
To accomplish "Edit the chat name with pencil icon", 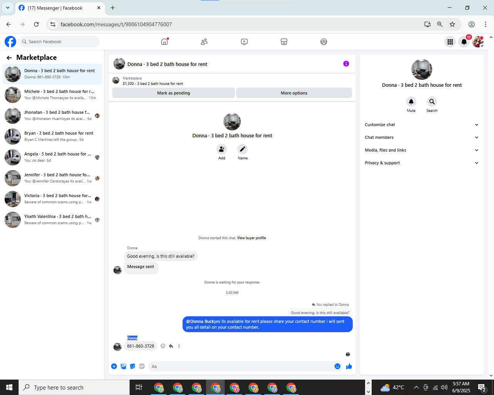I will coord(242,149).
